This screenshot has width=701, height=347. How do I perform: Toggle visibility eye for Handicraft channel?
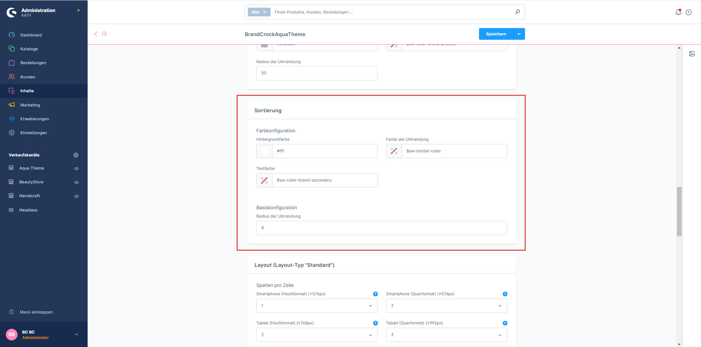click(x=77, y=196)
